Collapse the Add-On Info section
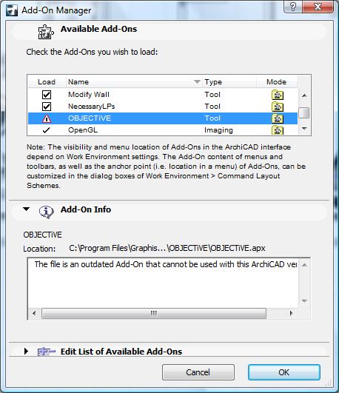 click(x=26, y=209)
